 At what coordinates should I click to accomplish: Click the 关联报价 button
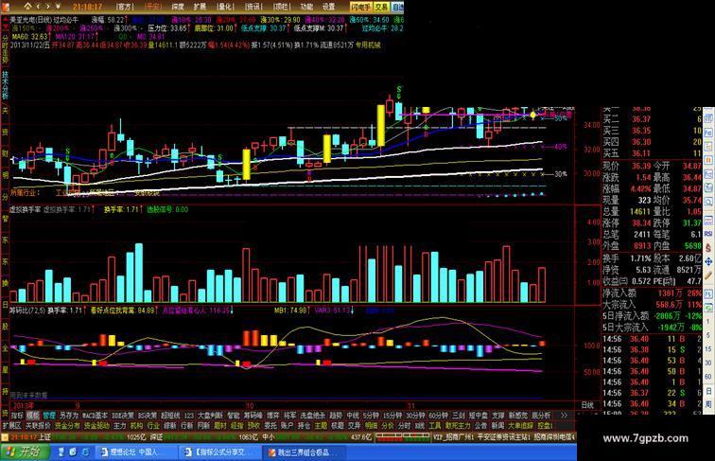click(x=38, y=425)
